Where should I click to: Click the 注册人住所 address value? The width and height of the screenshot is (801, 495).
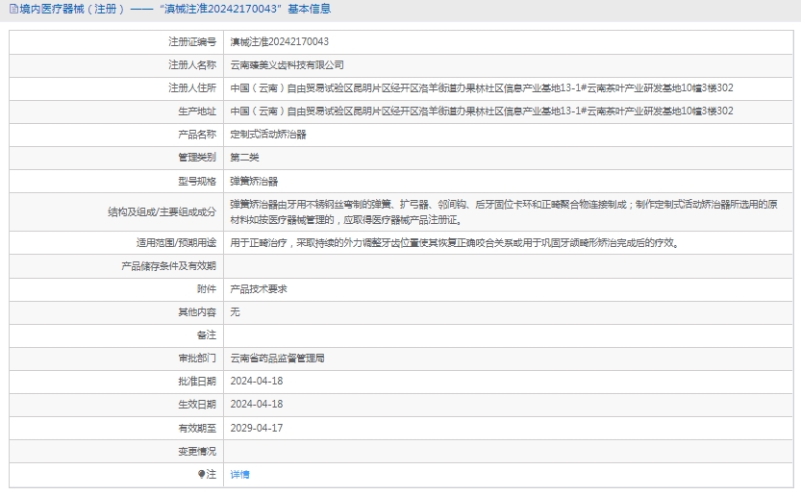481,88
